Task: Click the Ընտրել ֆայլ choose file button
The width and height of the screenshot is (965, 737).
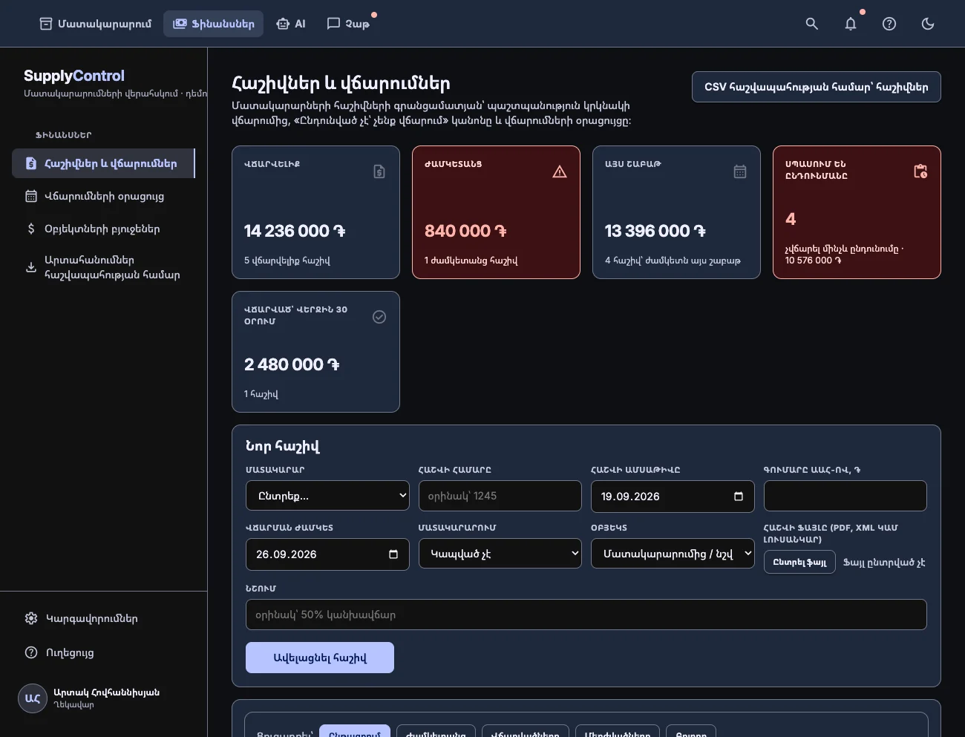Action: [x=799, y=562]
